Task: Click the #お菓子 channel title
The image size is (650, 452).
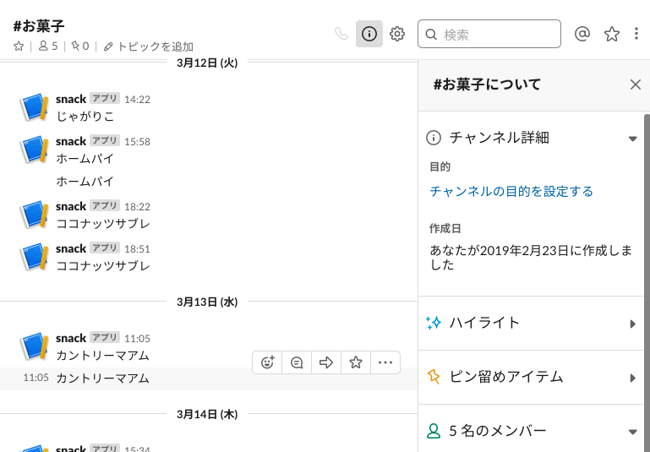Action: pos(39,26)
